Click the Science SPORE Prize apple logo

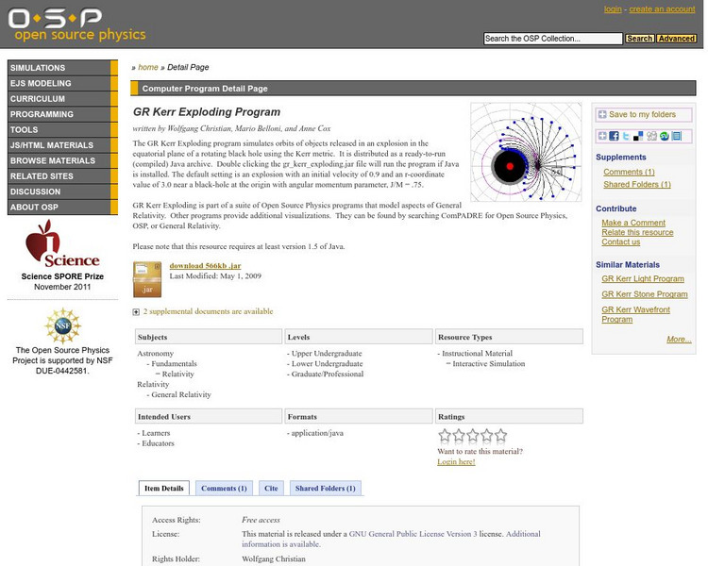pos(62,243)
